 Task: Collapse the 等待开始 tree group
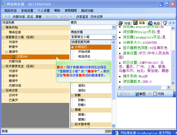(x=3, y=28)
